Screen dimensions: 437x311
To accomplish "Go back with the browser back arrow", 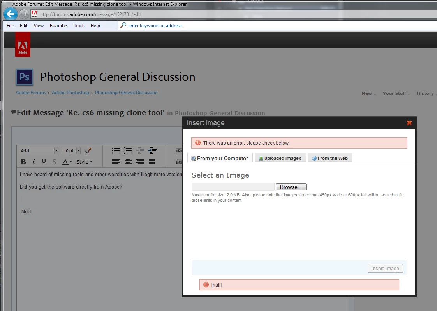I will [x=10, y=14].
